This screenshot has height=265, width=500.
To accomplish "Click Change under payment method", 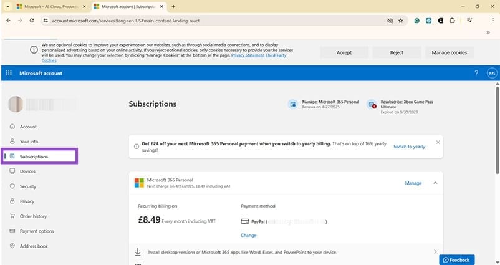I will [248, 235].
